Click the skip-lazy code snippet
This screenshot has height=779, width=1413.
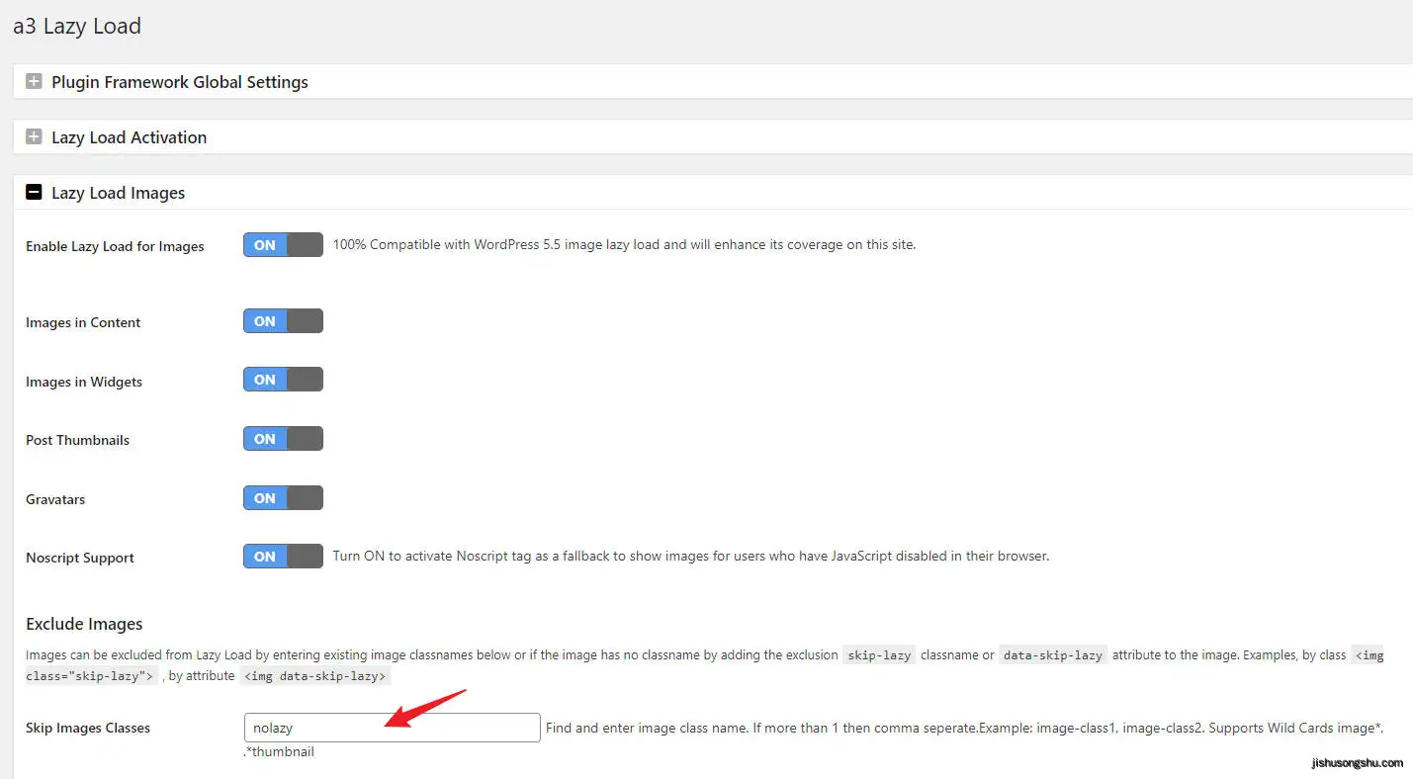tap(879, 655)
